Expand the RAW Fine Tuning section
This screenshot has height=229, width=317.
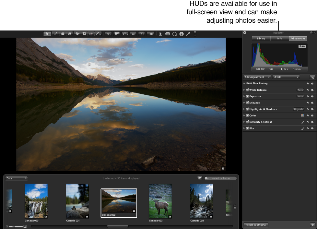click(244, 83)
